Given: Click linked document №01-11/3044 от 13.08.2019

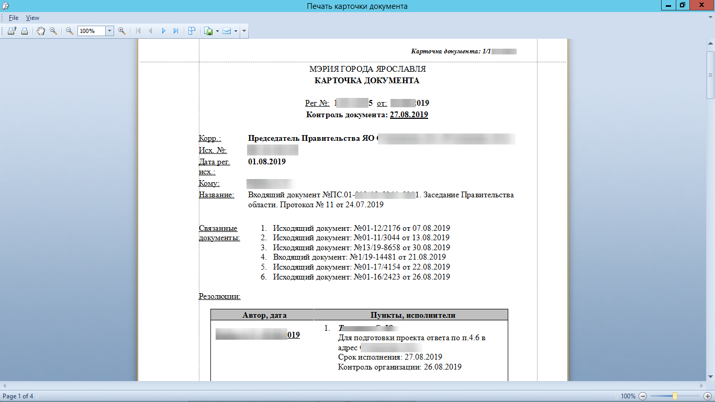Looking at the screenshot, I should 361,238.
